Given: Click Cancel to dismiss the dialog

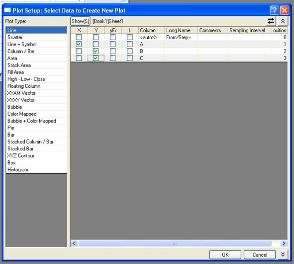Looking at the screenshot, I should (x=260, y=255).
